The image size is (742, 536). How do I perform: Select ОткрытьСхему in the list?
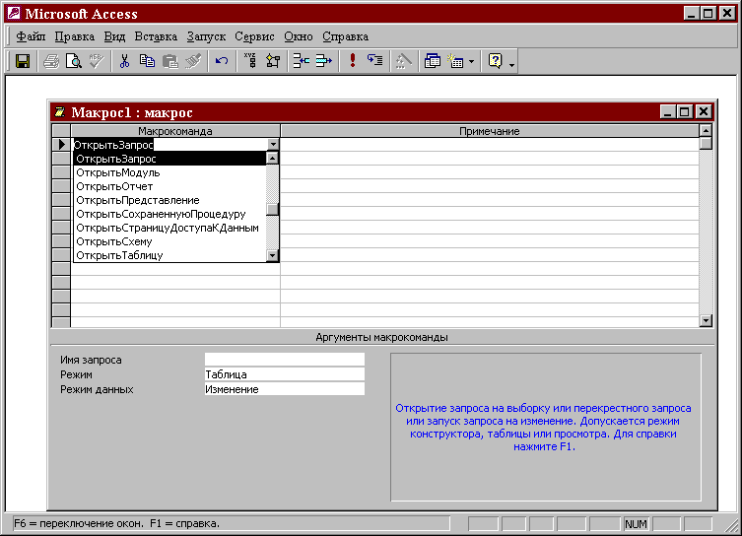170,241
